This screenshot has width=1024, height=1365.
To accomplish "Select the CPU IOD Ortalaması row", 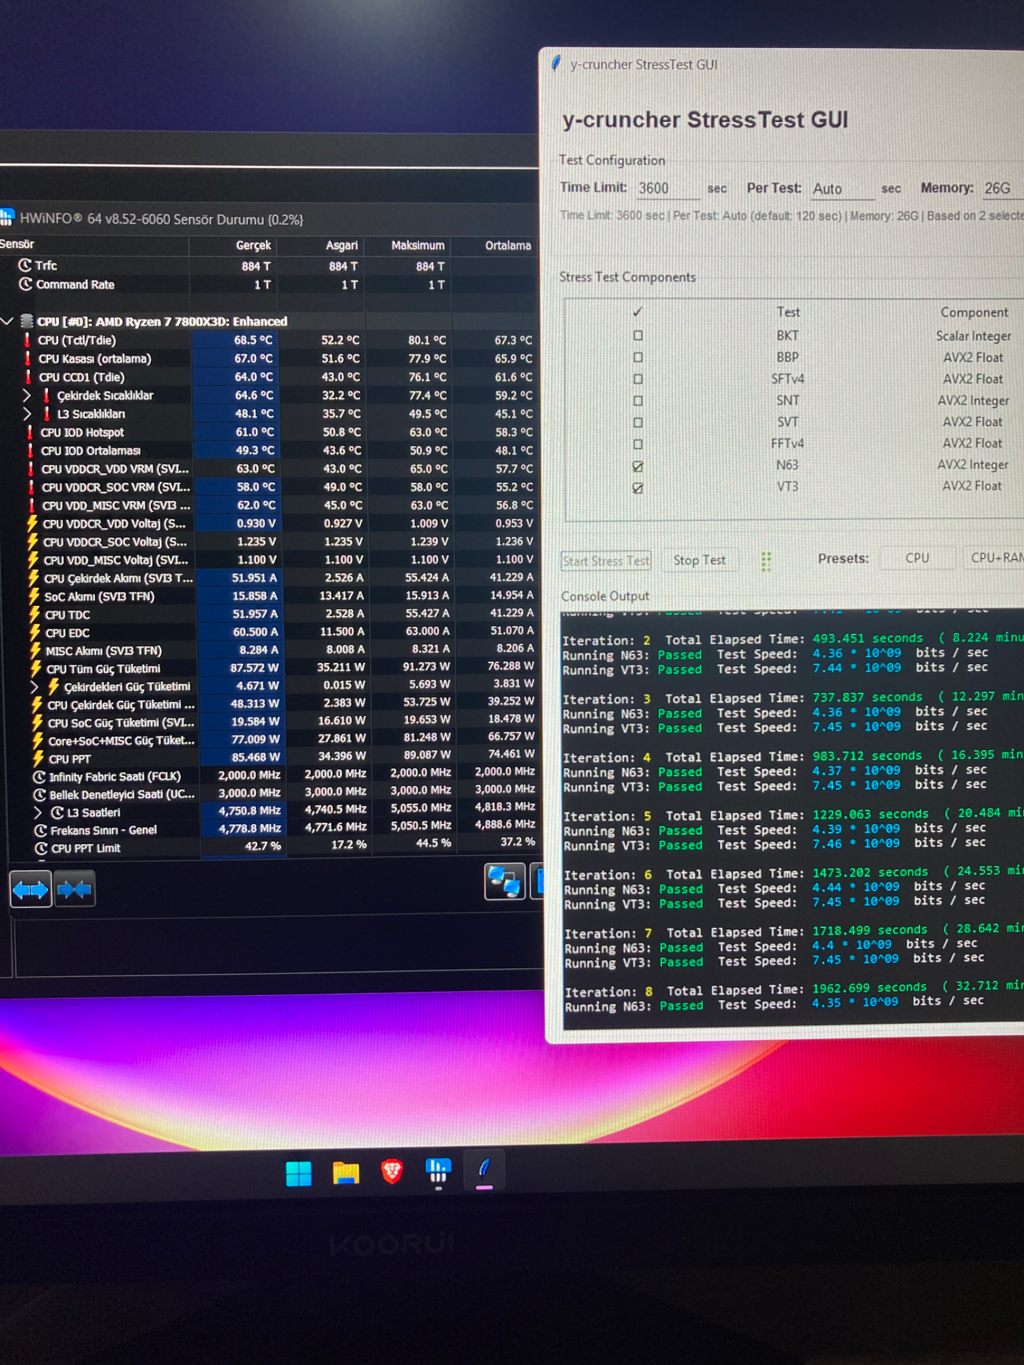I will [282, 450].
